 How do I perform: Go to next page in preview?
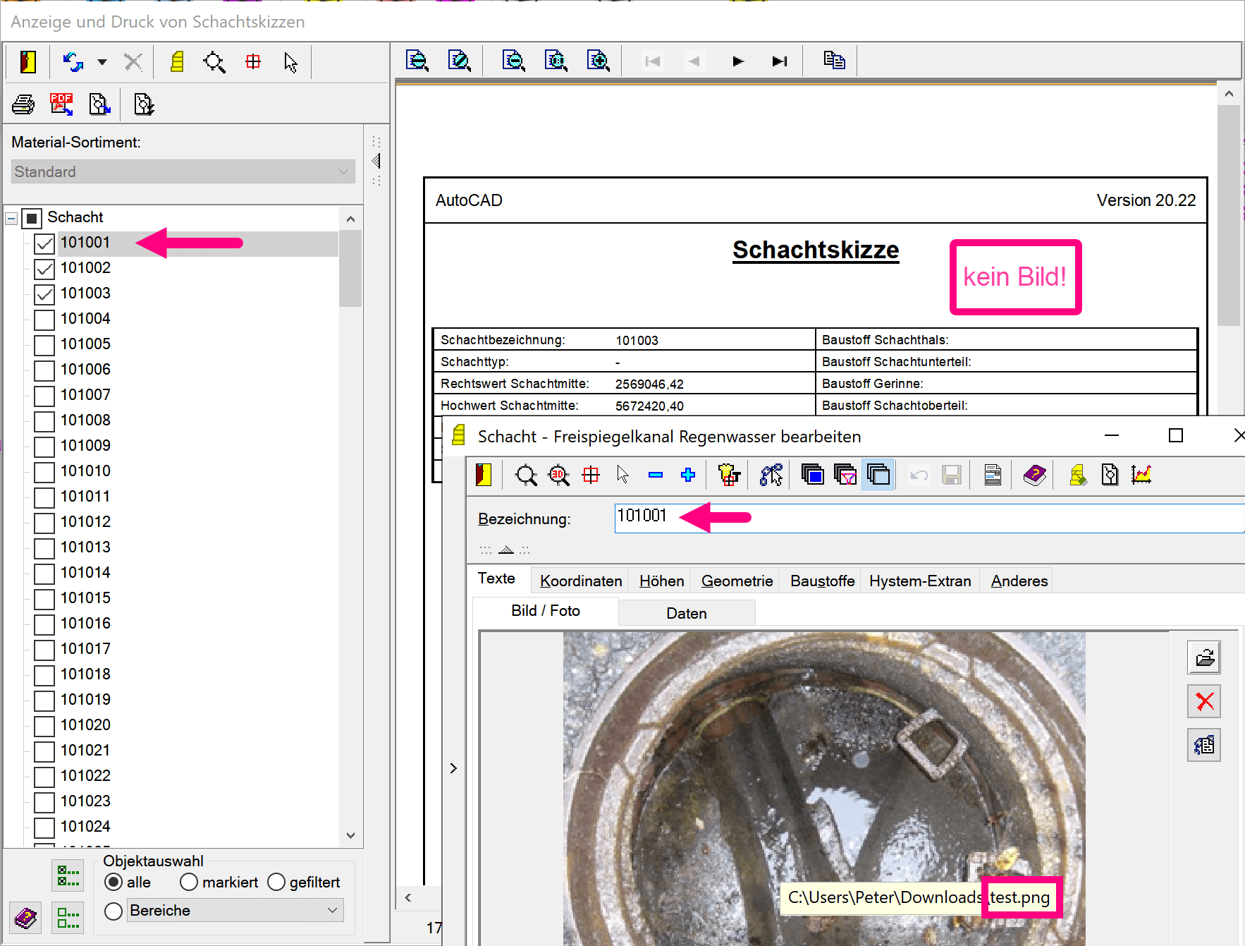[x=738, y=61]
